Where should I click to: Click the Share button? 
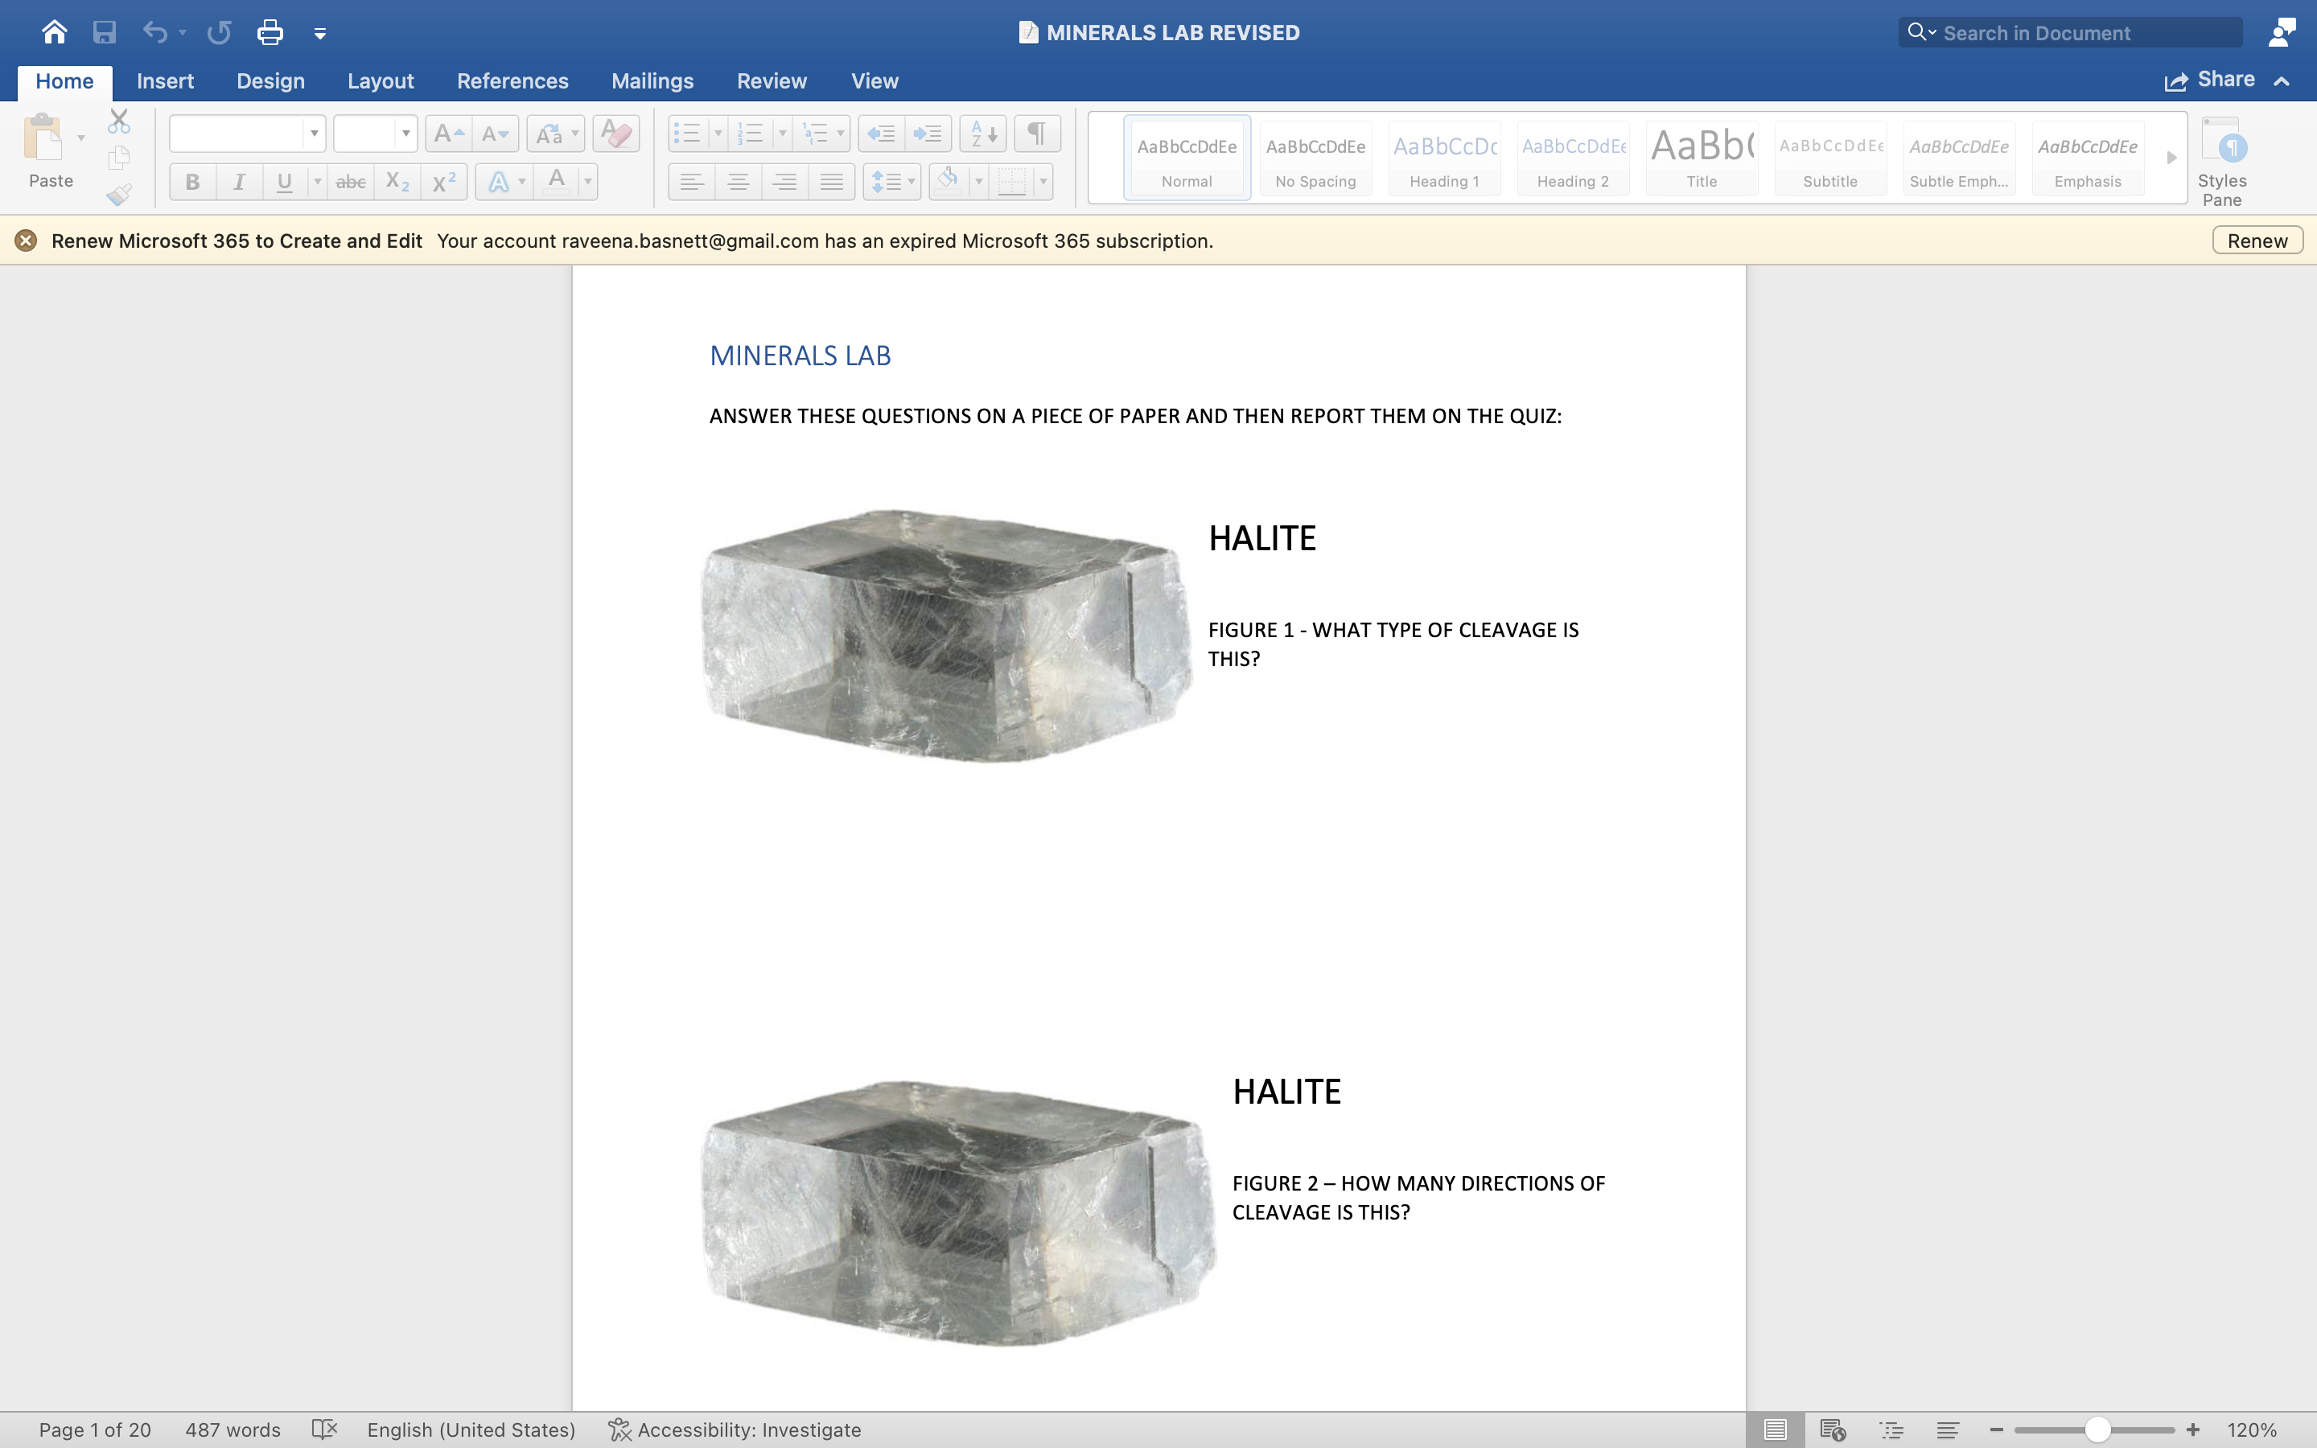pyautogui.click(x=2211, y=80)
